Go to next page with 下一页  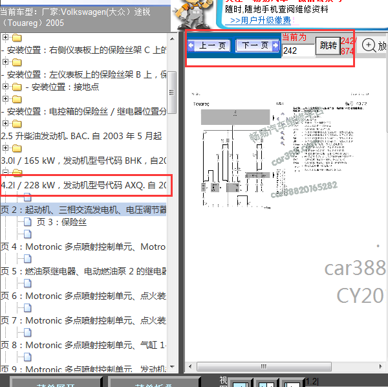click(x=257, y=45)
